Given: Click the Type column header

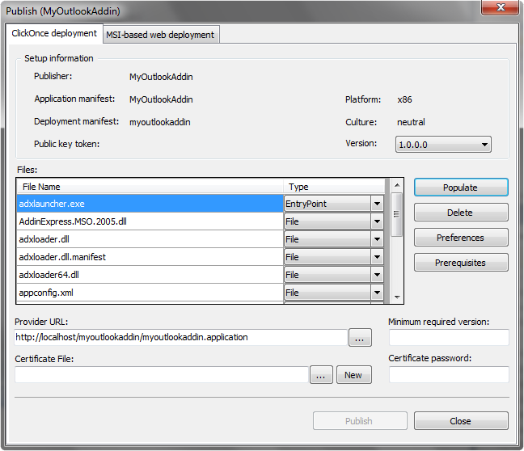Looking at the screenshot, I should pyautogui.click(x=334, y=187).
